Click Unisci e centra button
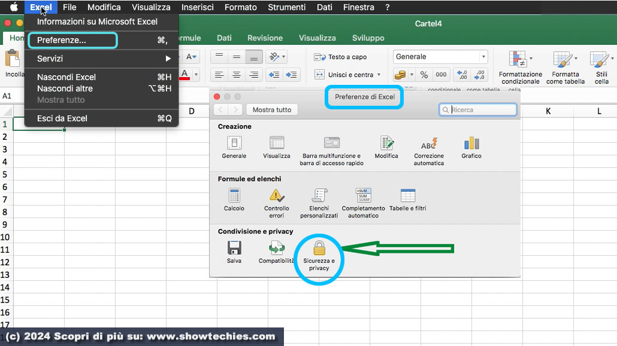This screenshot has height=346, width=617. [343, 75]
